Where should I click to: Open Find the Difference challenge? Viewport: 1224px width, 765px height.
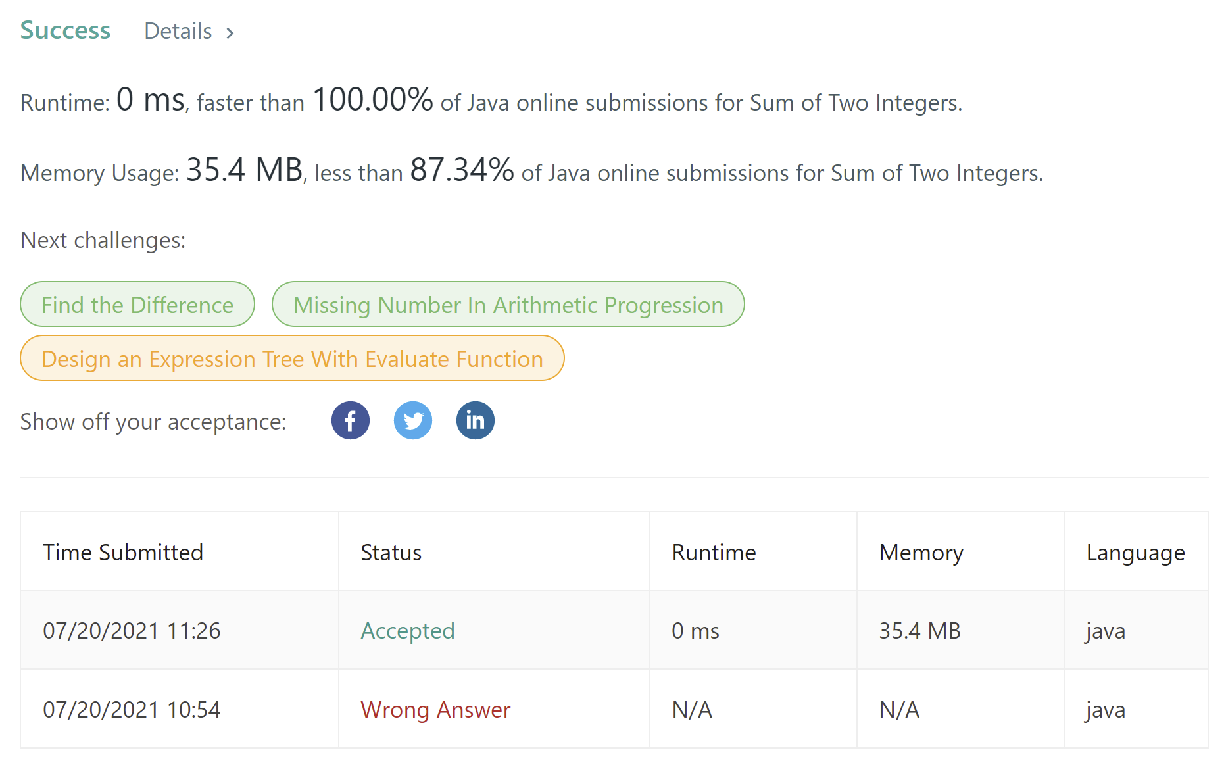(137, 305)
